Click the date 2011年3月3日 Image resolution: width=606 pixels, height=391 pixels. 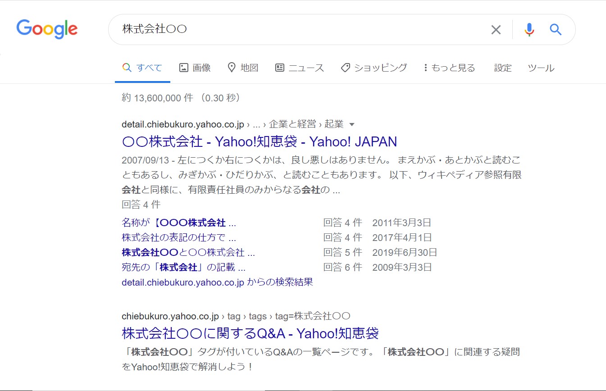402,223
